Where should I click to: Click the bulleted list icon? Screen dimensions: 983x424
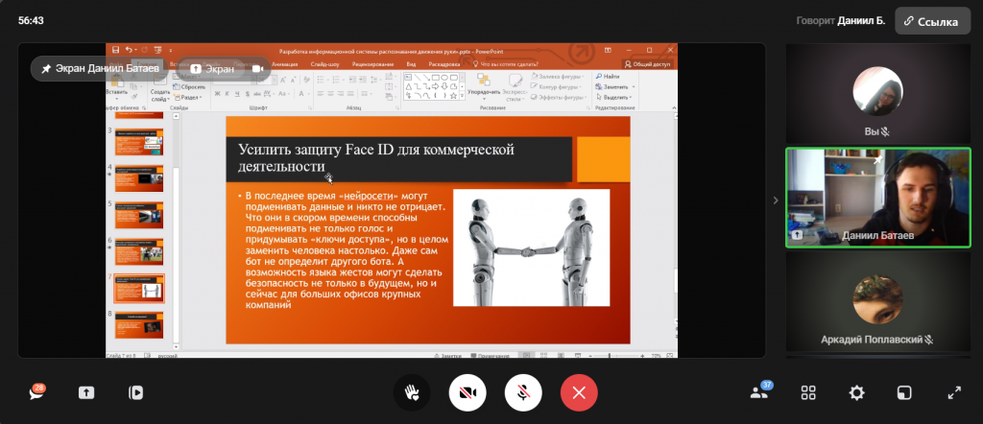(x=321, y=79)
